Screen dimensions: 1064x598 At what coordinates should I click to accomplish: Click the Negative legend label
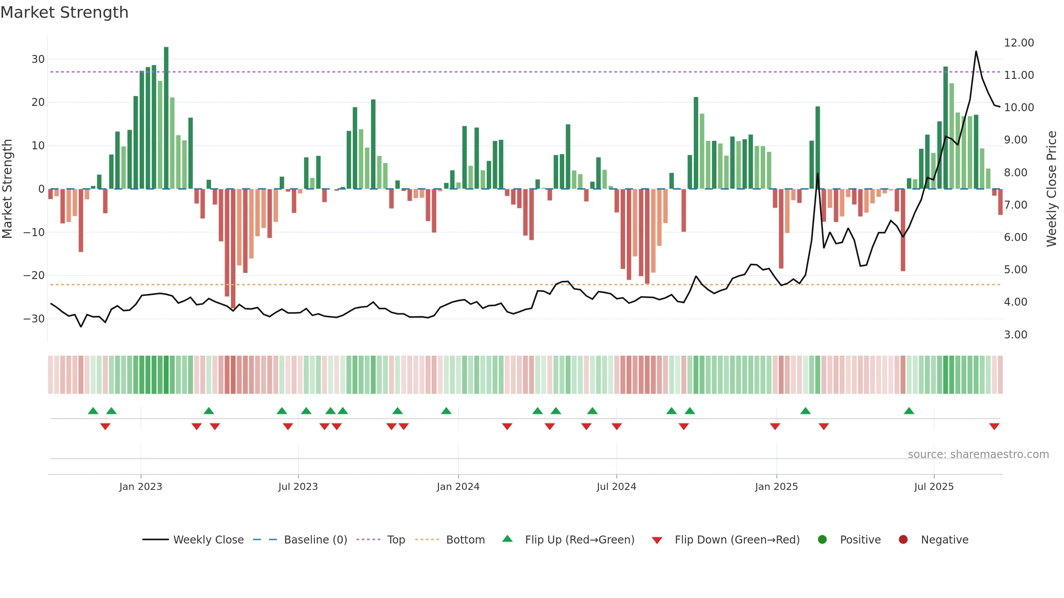click(945, 540)
